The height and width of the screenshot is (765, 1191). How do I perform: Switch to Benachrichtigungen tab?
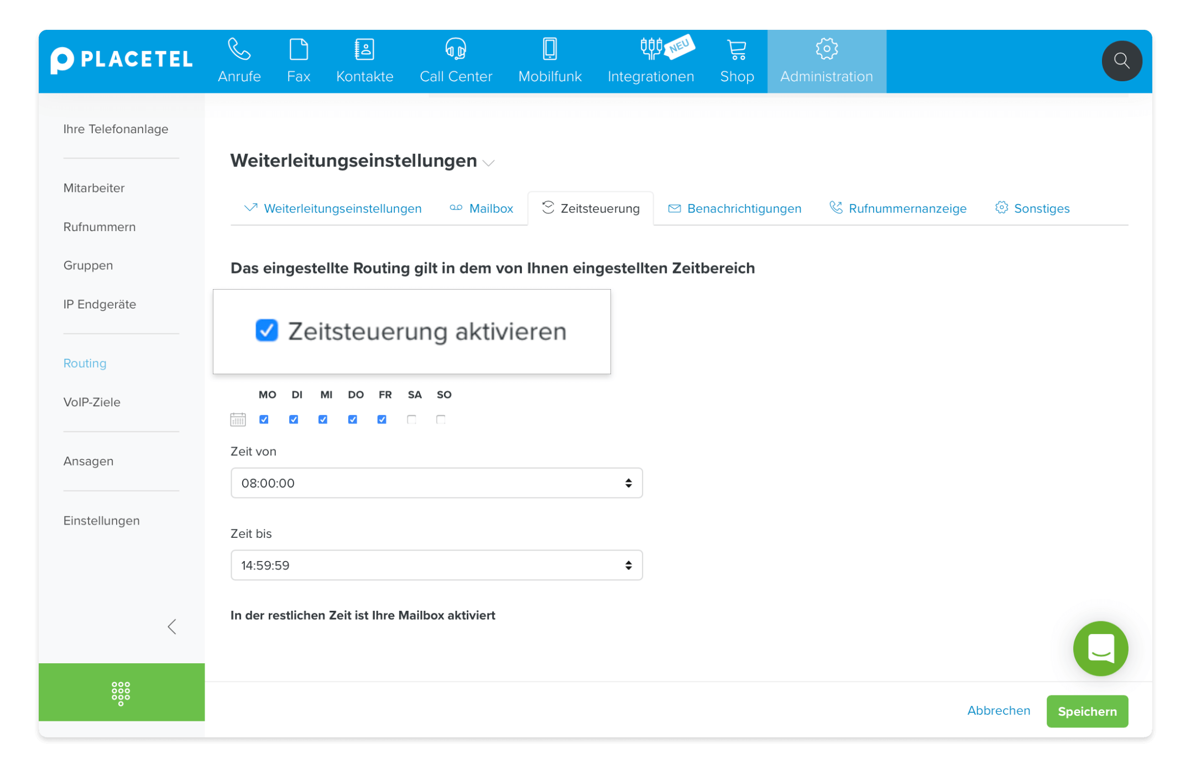735,208
